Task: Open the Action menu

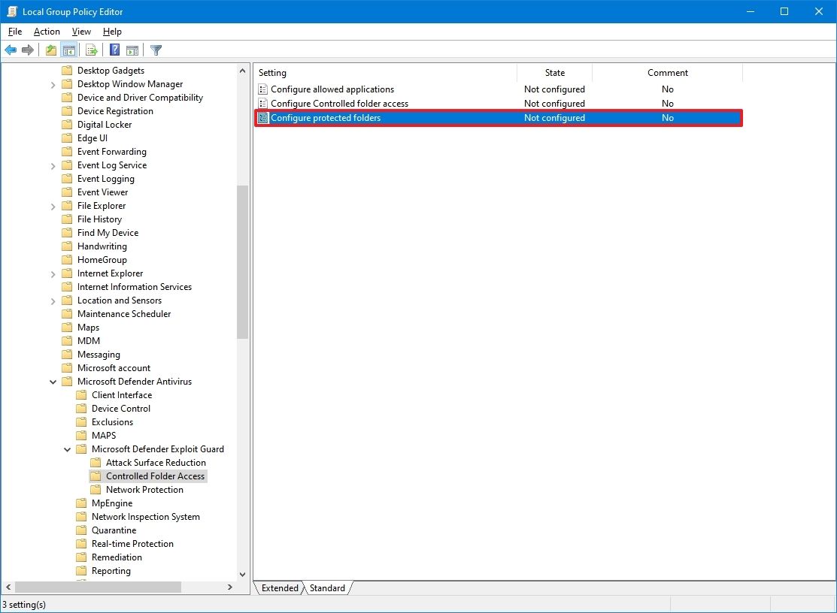Action: (46, 32)
